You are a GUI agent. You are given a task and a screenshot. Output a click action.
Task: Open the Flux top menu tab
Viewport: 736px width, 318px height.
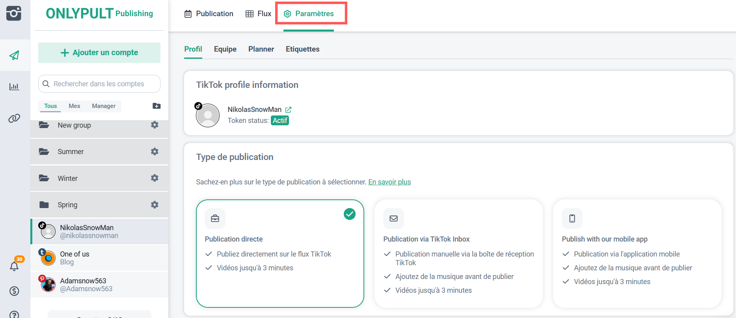click(258, 14)
